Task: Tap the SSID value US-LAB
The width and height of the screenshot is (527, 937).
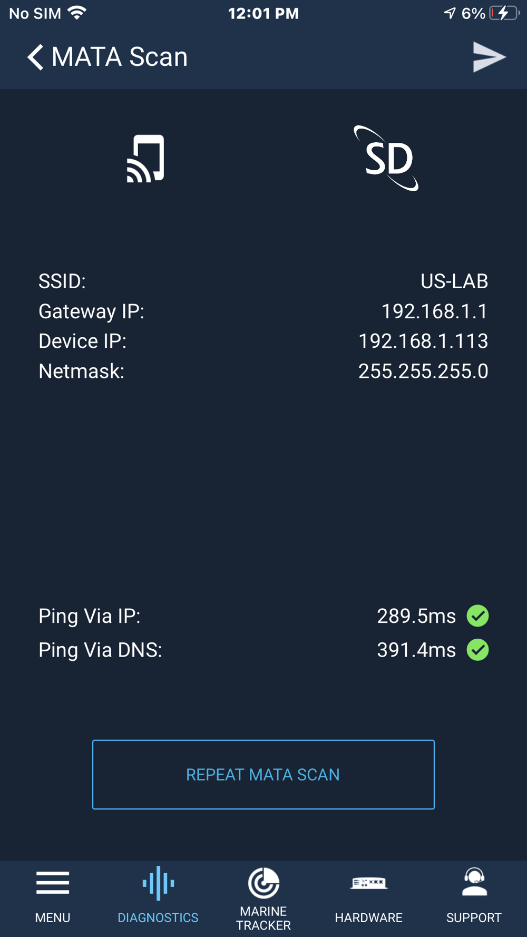Action: [454, 281]
